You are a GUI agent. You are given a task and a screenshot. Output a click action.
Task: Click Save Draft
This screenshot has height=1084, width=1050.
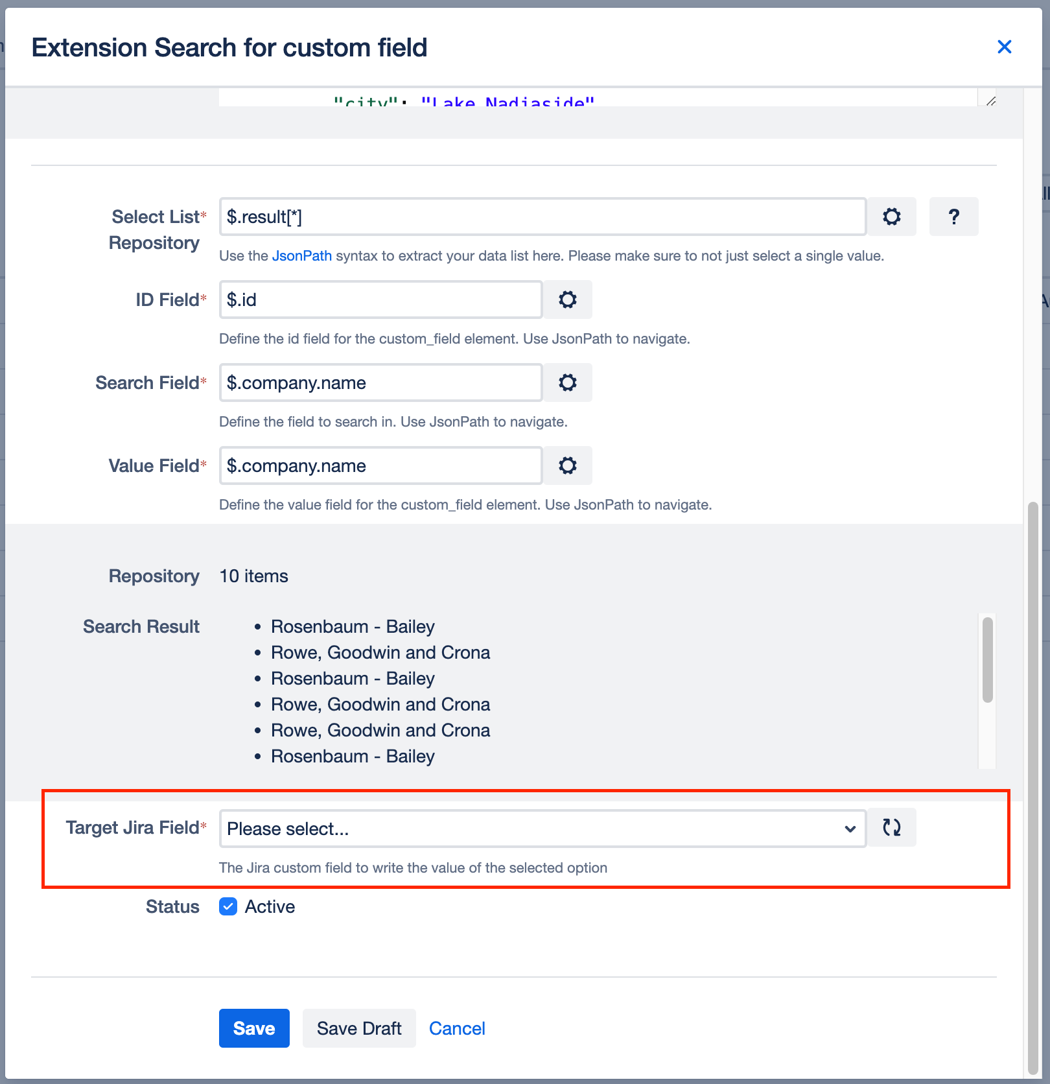[x=359, y=1028]
